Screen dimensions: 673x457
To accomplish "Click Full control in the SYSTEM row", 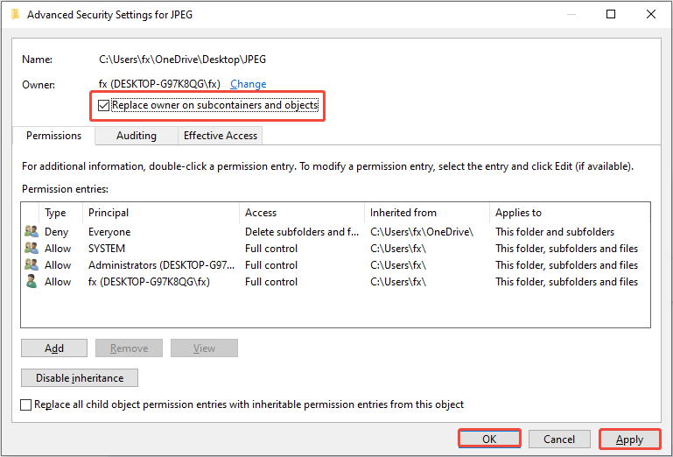I will tap(271, 249).
